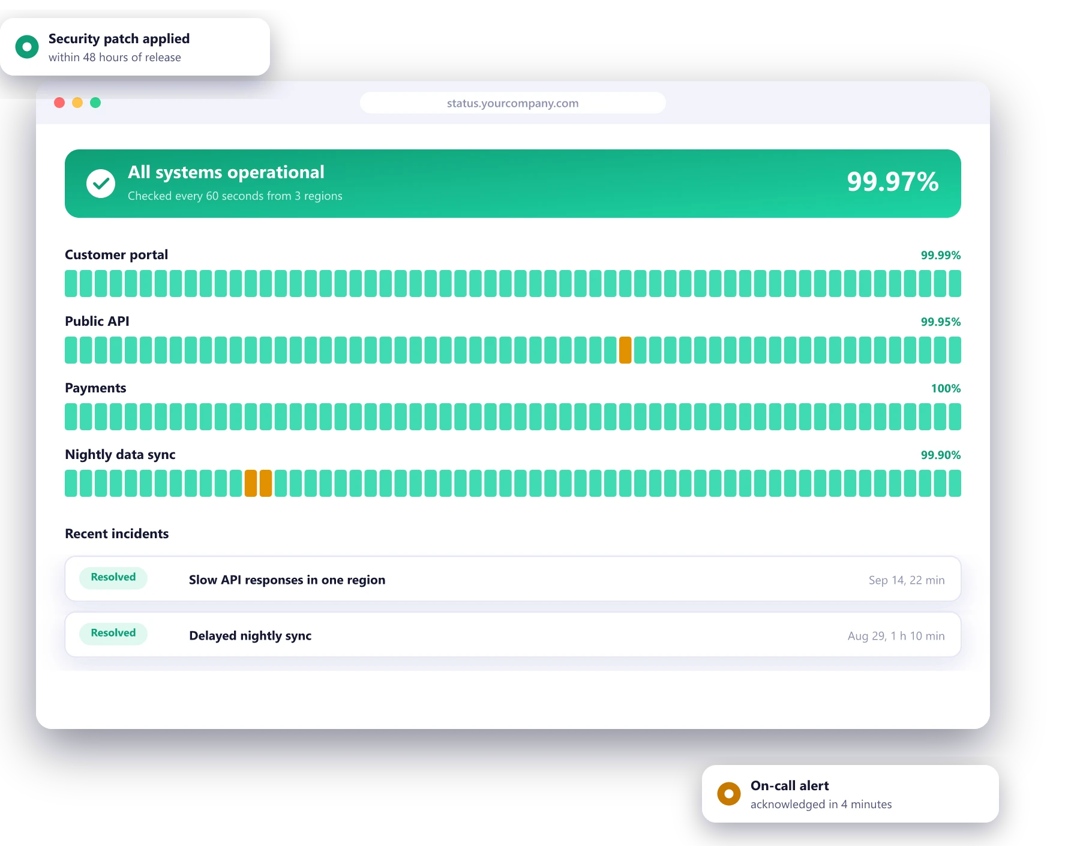The height and width of the screenshot is (846, 1080).
Task: Open the Delayed nightly sync incident
Action: [513, 635]
